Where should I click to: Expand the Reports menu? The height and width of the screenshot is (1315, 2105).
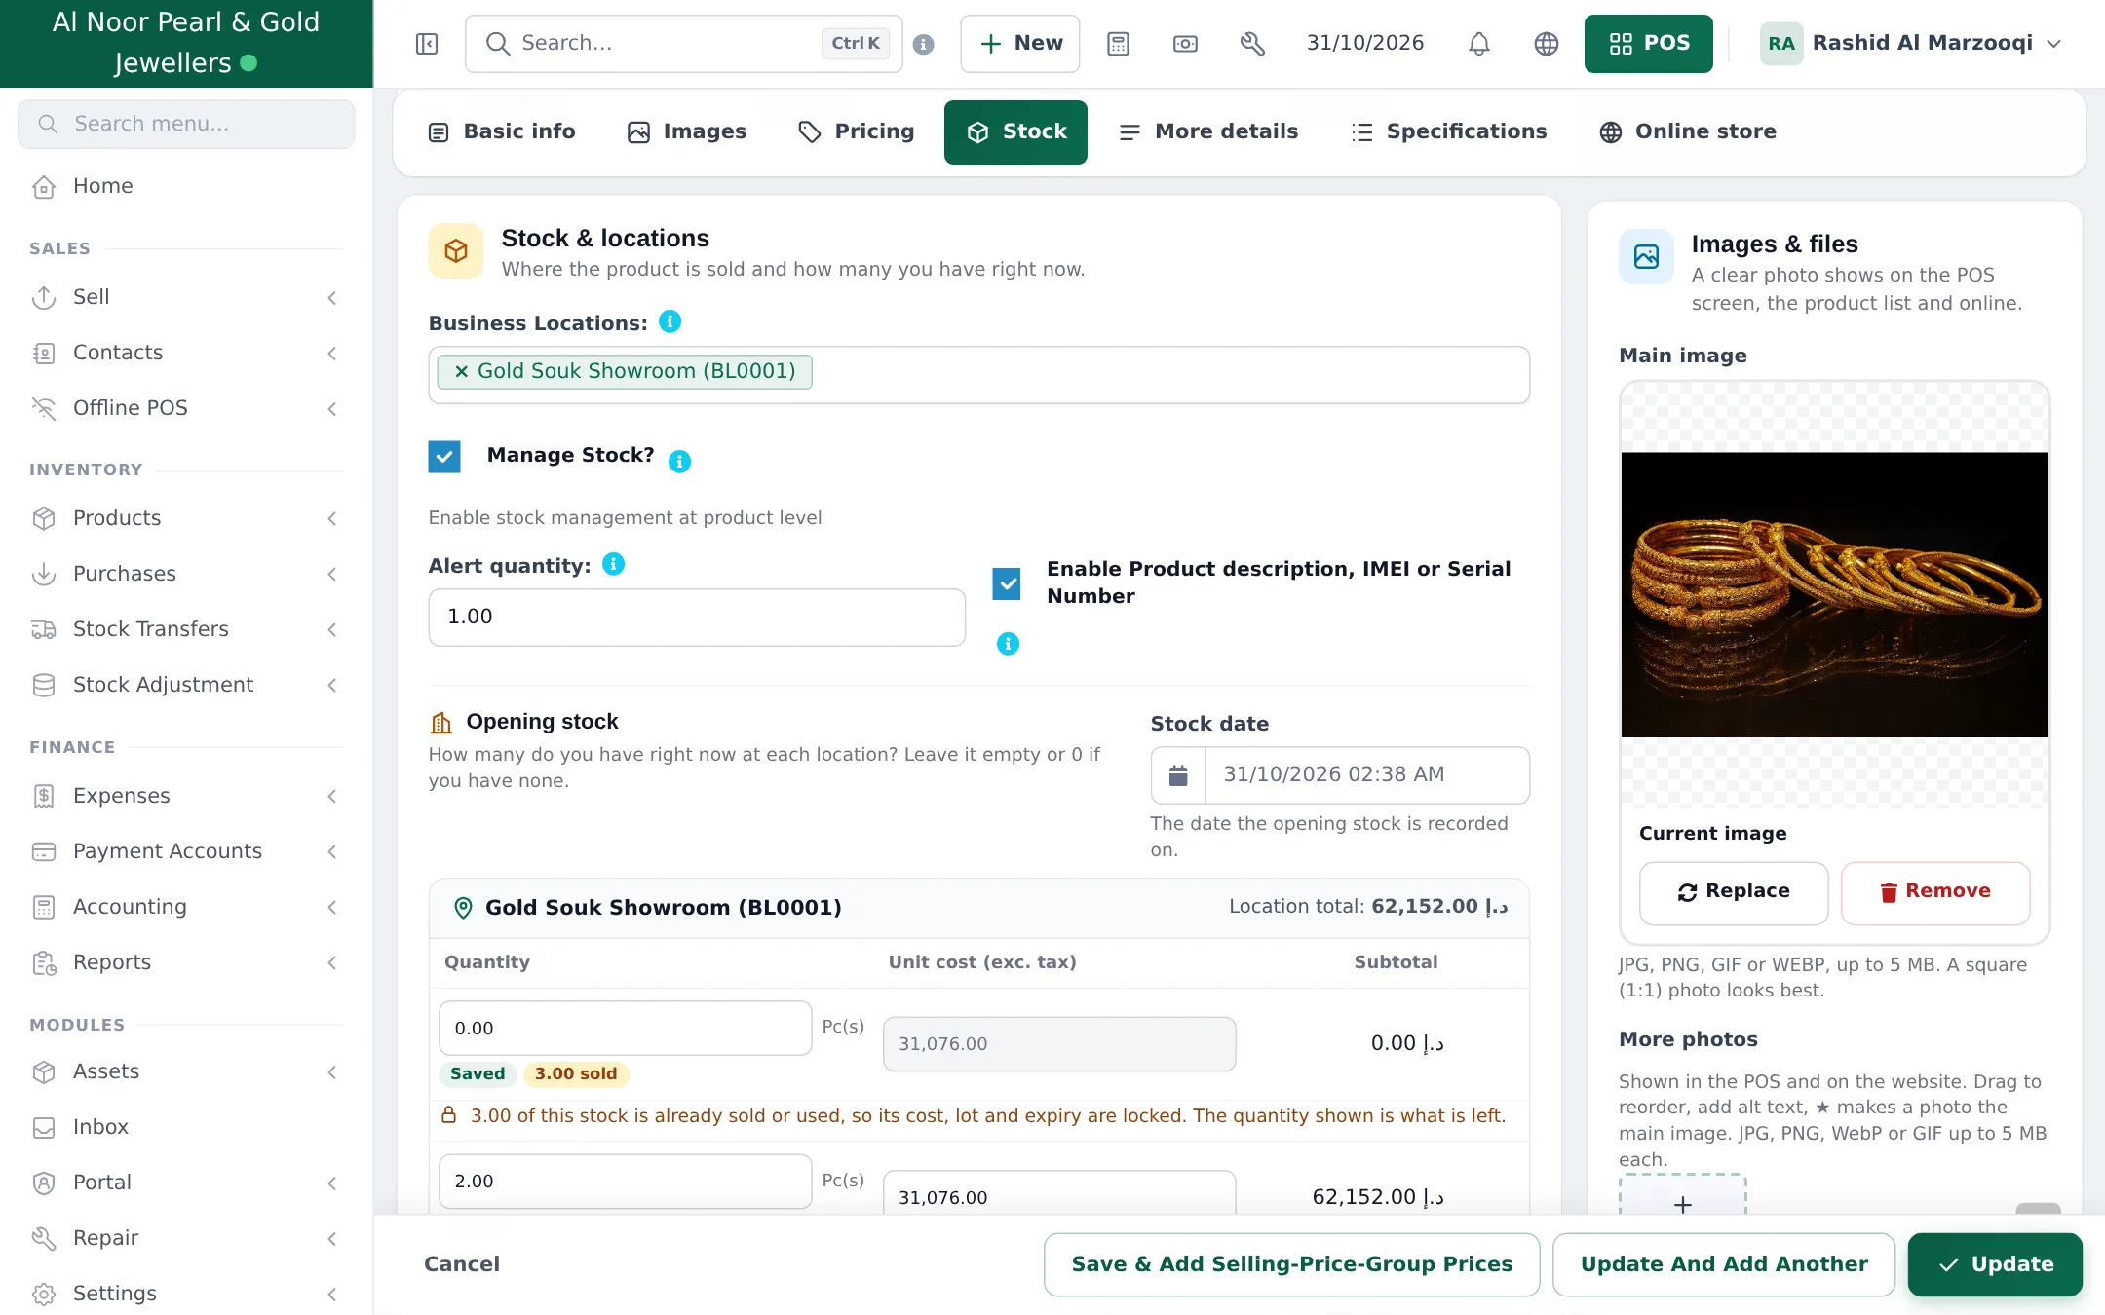click(x=185, y=962)
